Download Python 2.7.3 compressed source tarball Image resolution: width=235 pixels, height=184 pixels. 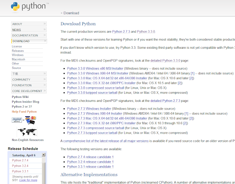tap(95, 128)
